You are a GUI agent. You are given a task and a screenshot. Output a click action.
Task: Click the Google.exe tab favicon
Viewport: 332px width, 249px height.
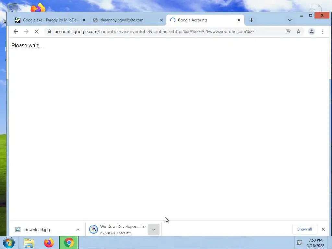click(18, 20)
